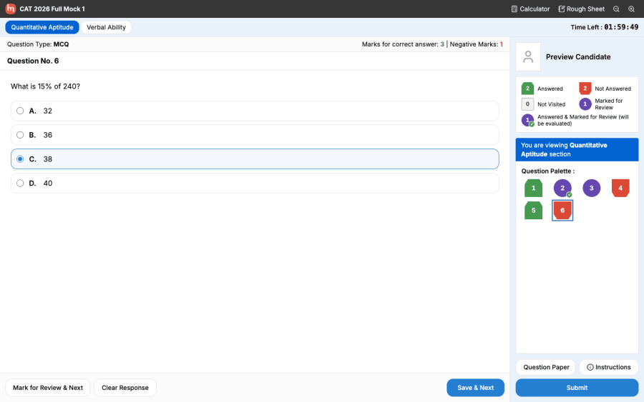Submit the test
The height and width of the screenshot is (402, 644).
(x=577, y=388)
